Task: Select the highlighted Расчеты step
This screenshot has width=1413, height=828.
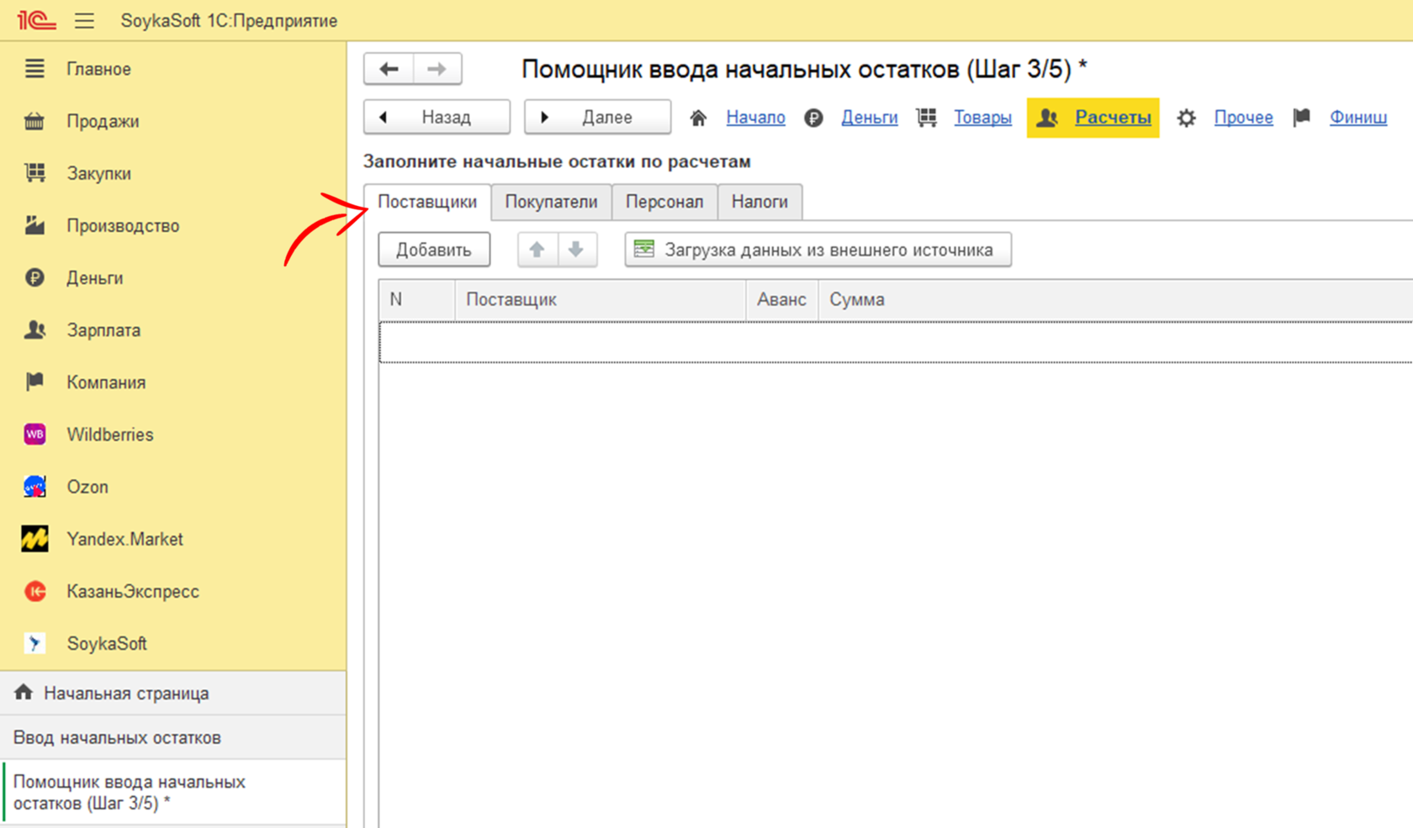Action: (1093, 118)
